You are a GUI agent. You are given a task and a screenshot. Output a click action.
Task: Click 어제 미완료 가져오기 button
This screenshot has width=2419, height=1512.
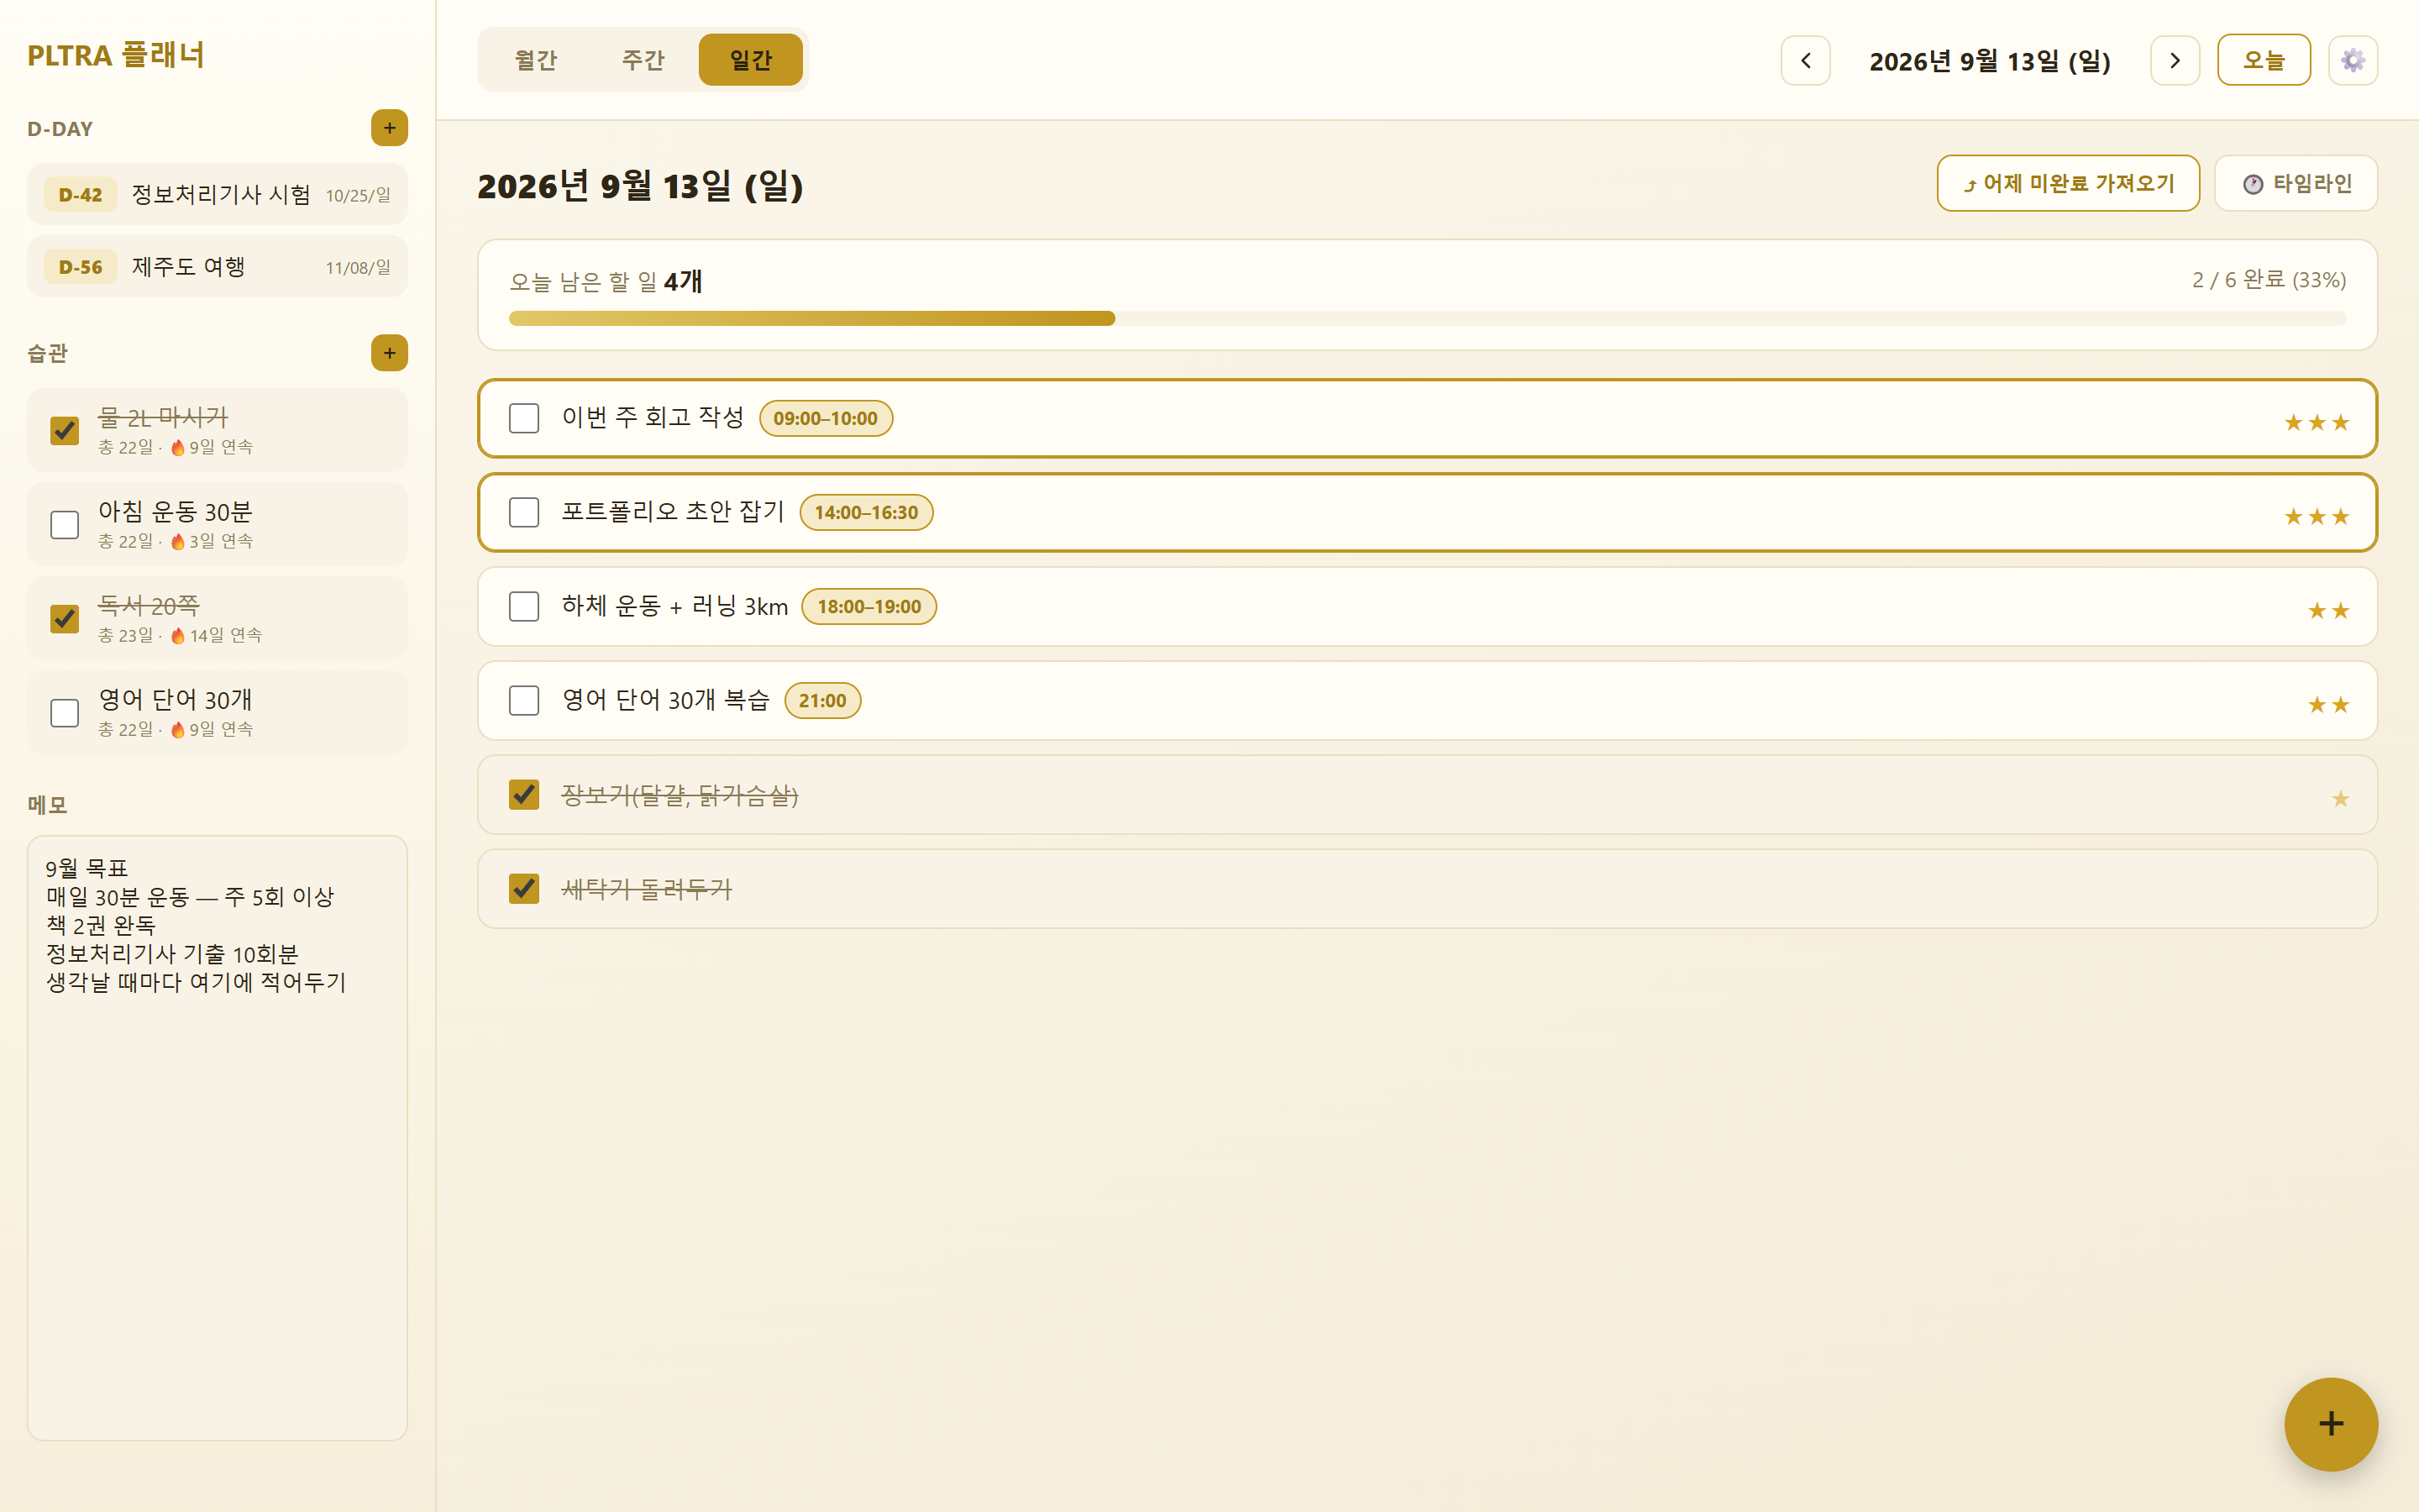tap(2067, 183)
